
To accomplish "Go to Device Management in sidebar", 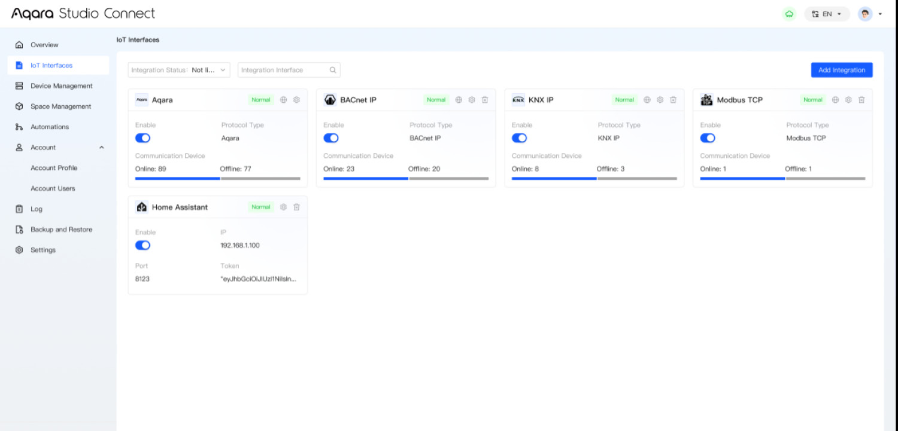I will tap(61, 86).
